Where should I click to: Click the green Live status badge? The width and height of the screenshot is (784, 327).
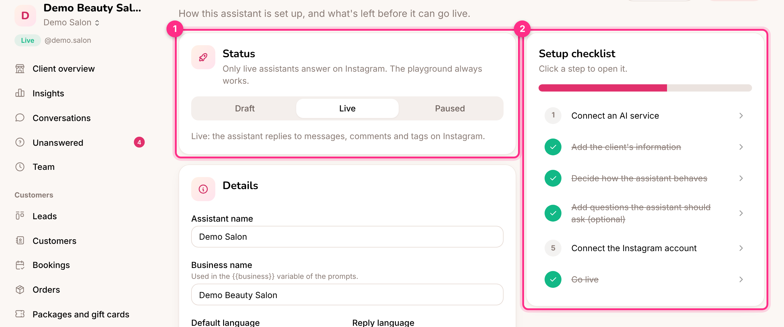coord(27,40)
